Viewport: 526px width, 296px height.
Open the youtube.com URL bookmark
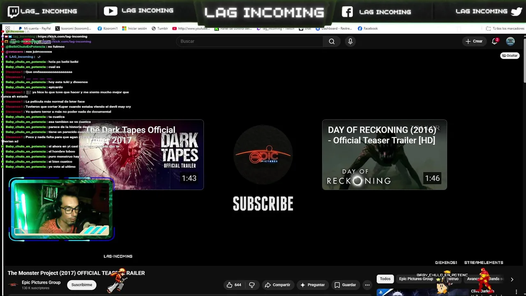[x=191, y=28]
